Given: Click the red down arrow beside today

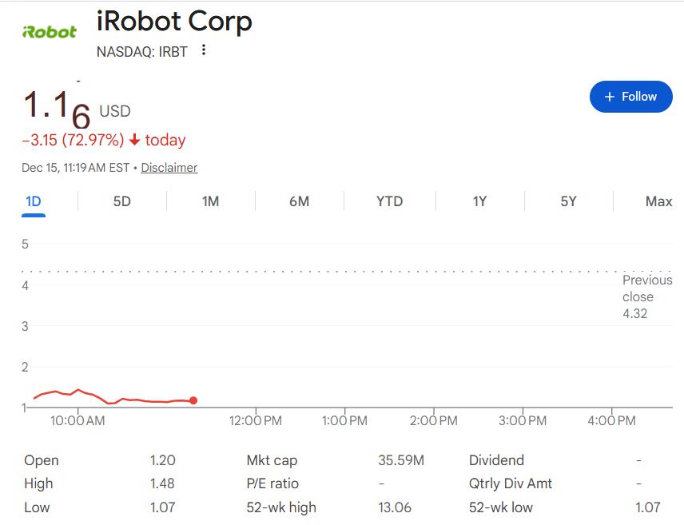Looking at the screenshot, I should (134, 141).
